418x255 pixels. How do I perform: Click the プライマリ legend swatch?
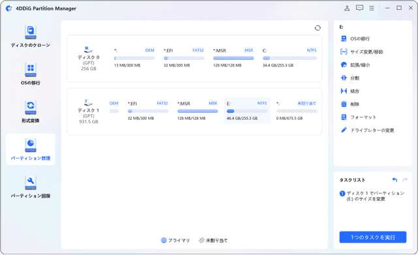(x=164, y=240)
